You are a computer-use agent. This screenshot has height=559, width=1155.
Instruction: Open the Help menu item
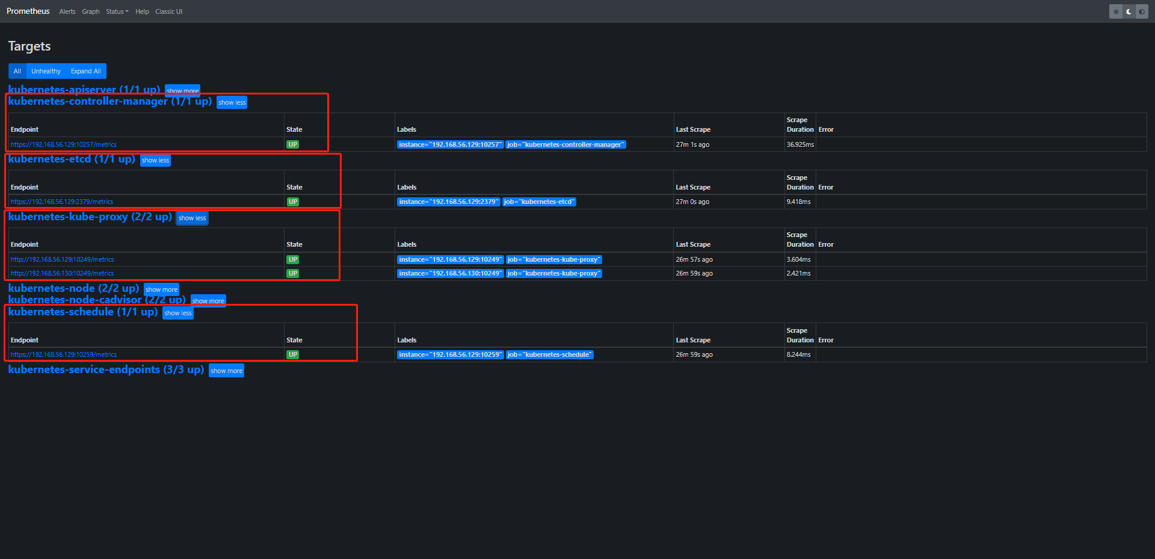[x=142, y=11]
